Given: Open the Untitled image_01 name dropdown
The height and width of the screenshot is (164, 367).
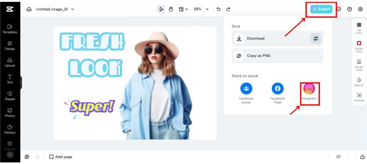Looking at the screenshot, I should tap(55, 9).
